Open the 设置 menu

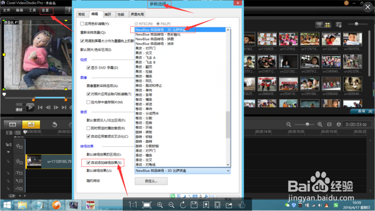pyautogui.click(x=45, y=10)
